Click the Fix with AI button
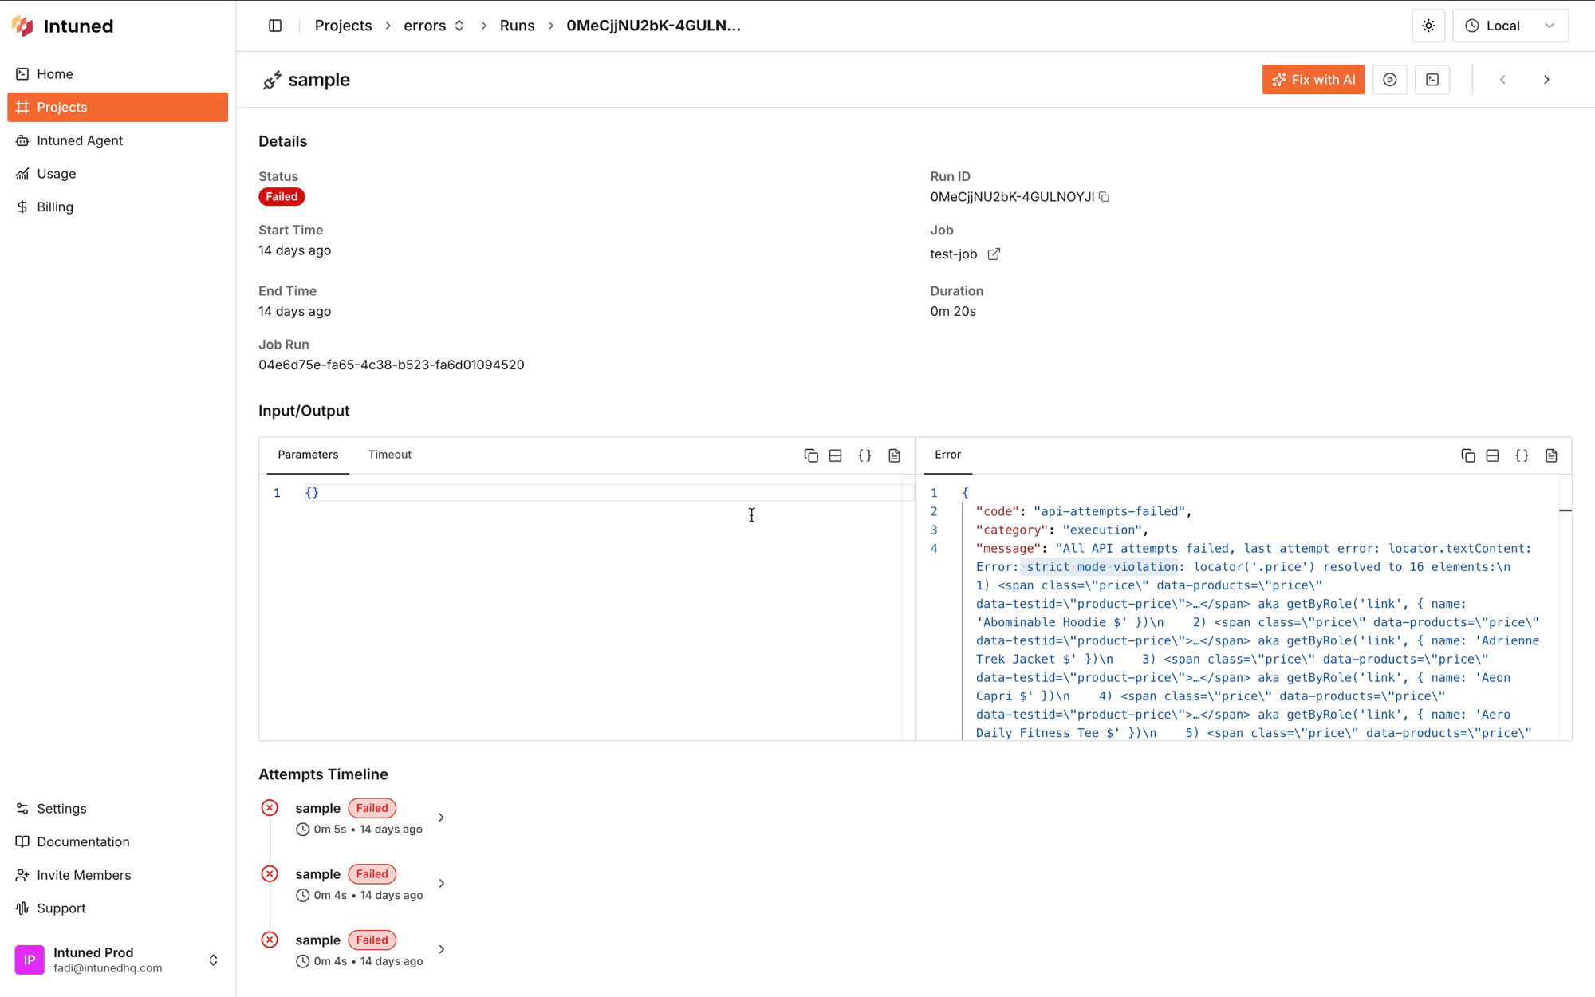The width and height of the screenshot is (1595, 997). pos(1313,79)
